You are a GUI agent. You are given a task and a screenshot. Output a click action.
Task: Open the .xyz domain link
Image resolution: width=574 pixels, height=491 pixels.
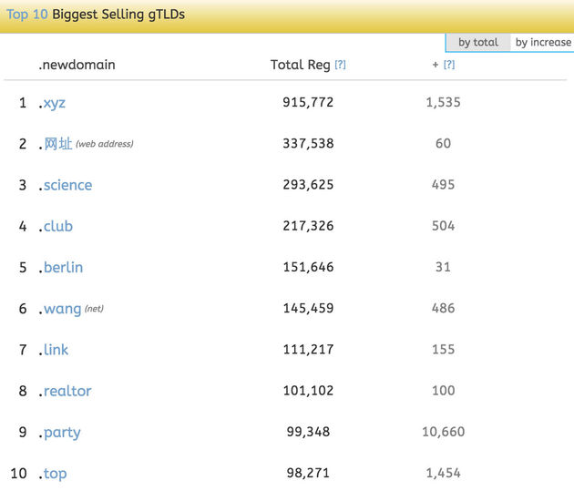click(x=54, y=103)
